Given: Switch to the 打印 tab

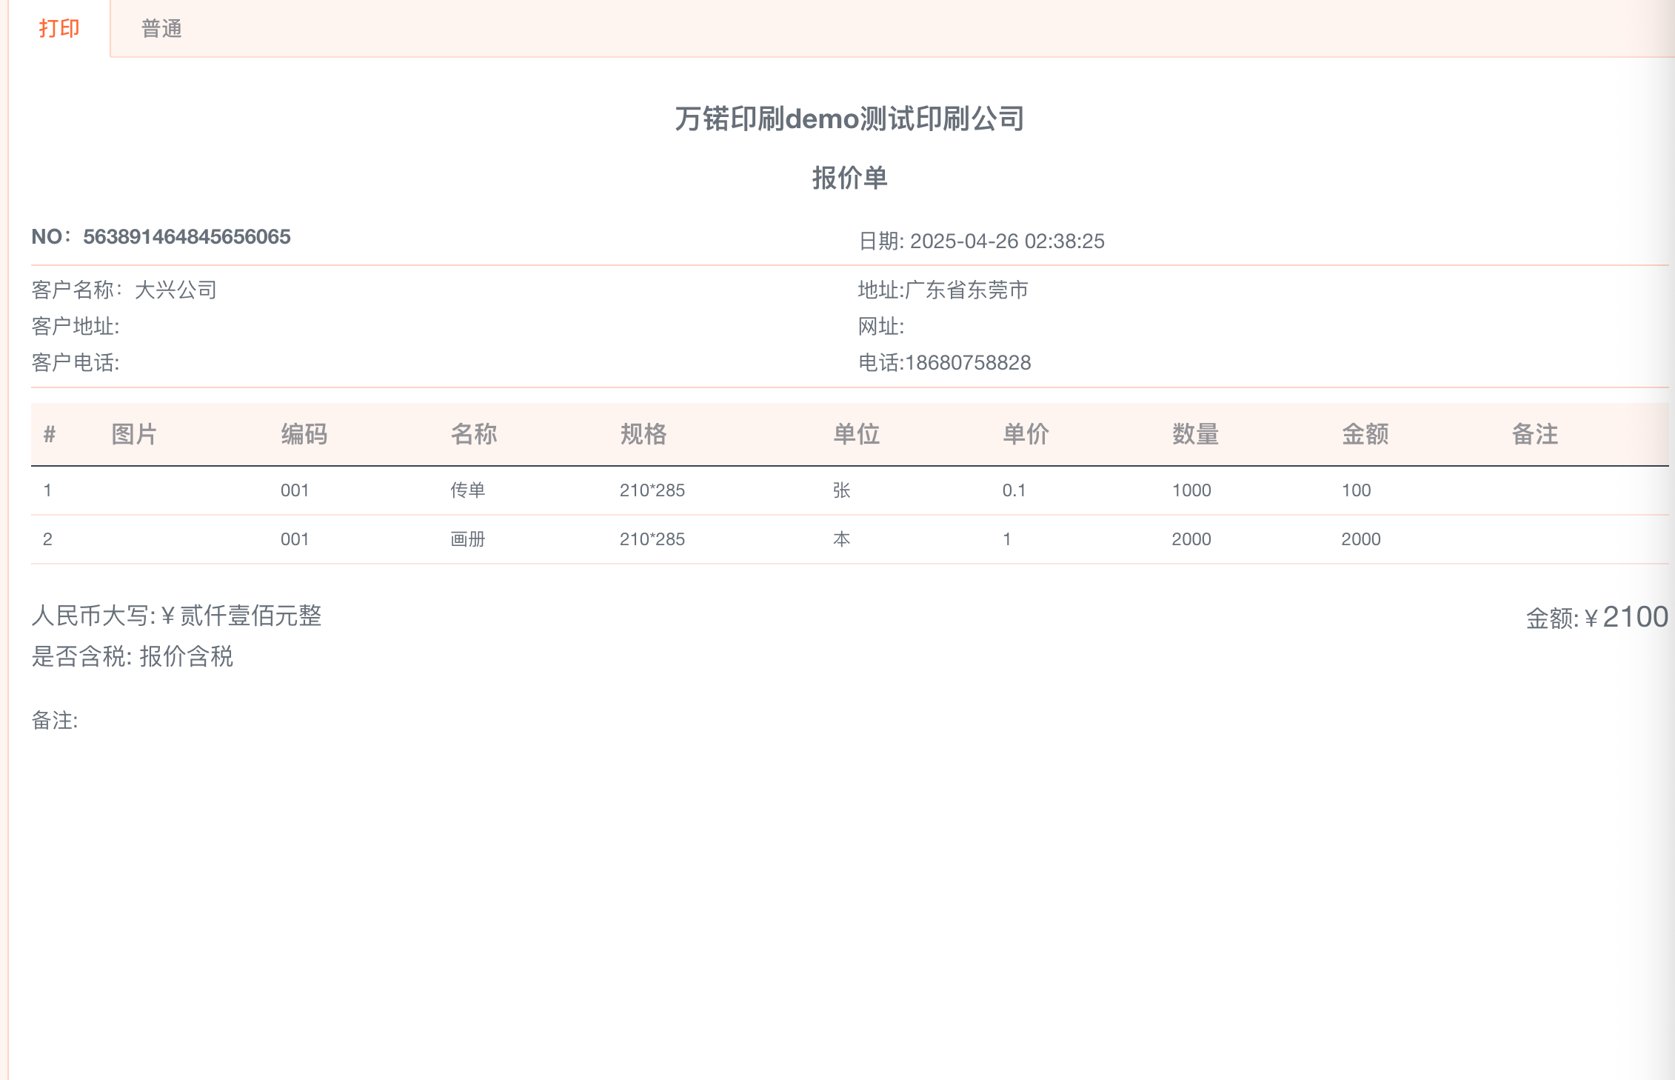Looking at the screenshot, I should [x=59, y=28].
